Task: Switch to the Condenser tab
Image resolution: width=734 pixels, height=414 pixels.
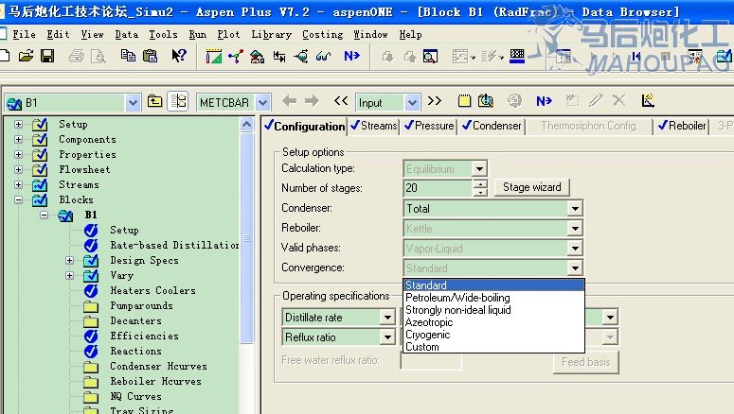Action: 492,126
